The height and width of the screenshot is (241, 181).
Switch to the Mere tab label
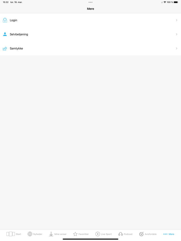tap(171, 234)
